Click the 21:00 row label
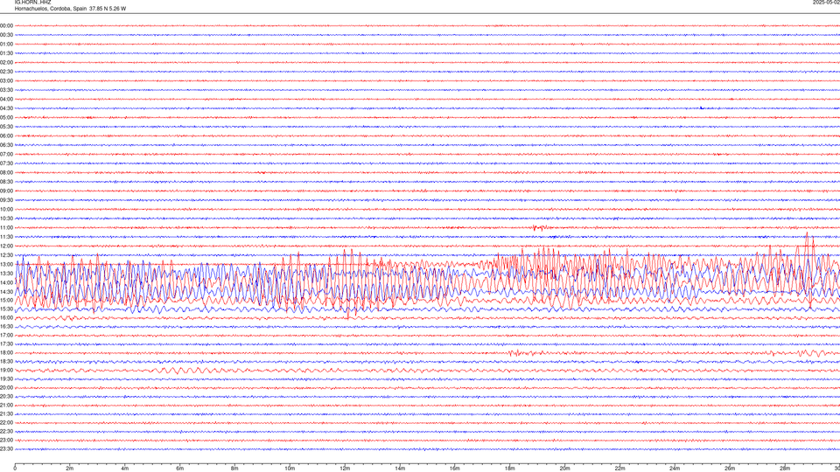840x472 pixels. click(x=6, y=405)
